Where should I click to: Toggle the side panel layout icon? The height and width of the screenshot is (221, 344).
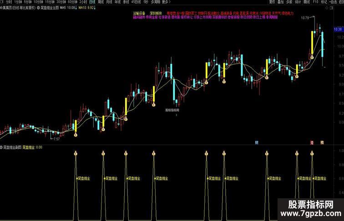[x=331, y=8]
